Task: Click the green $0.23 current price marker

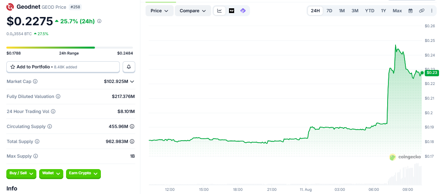Action: coord(432,73)
